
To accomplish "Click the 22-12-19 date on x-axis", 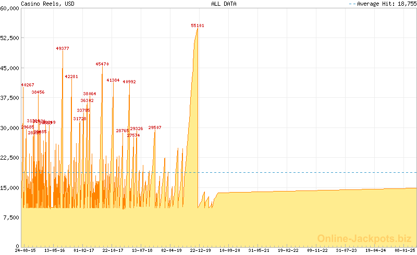I will pos(200,250).
